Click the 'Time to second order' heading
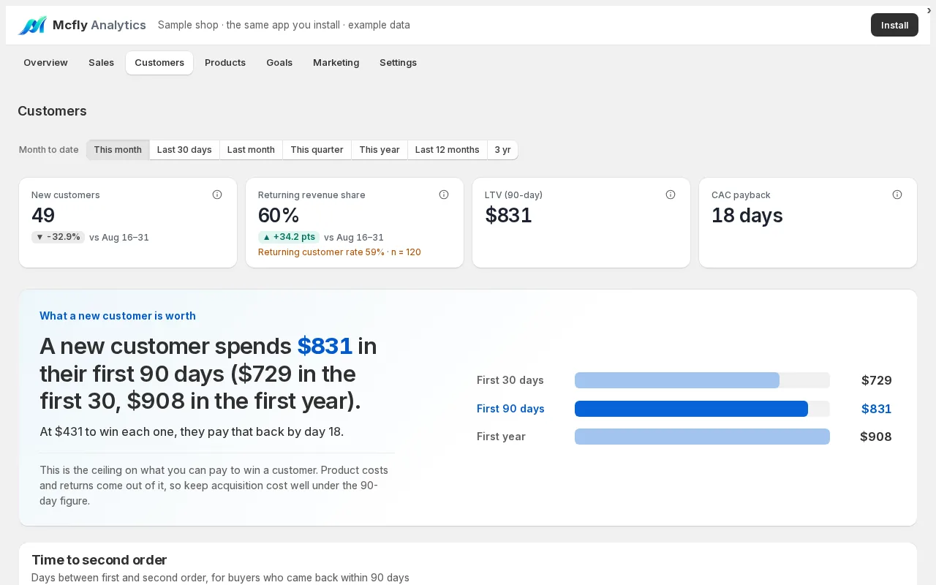Viewport: 936px width, 585px height. [99, 560]
